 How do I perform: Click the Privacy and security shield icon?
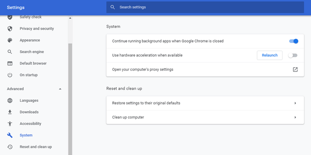10,29
